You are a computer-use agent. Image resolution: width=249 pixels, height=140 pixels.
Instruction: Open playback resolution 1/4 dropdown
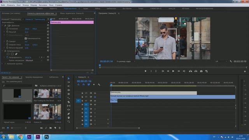(221, 61)
